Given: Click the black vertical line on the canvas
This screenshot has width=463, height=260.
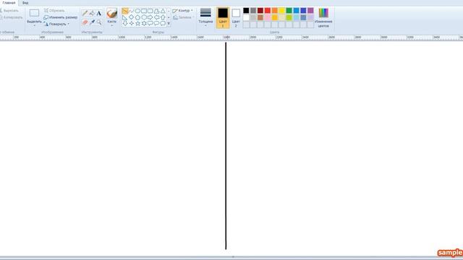Looking at the screenshot, I should point(226,146).
